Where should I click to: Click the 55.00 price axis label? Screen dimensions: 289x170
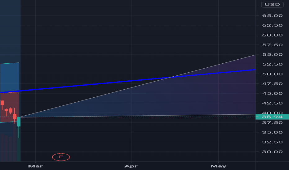pos(272,55)
